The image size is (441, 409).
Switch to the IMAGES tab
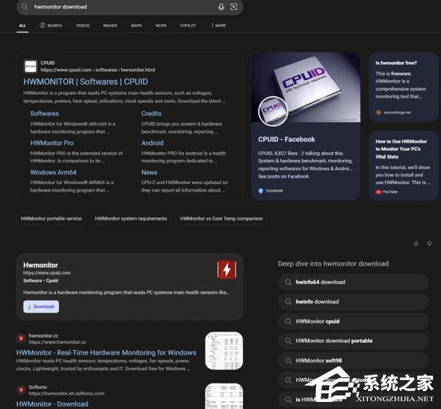pos(110,26)
